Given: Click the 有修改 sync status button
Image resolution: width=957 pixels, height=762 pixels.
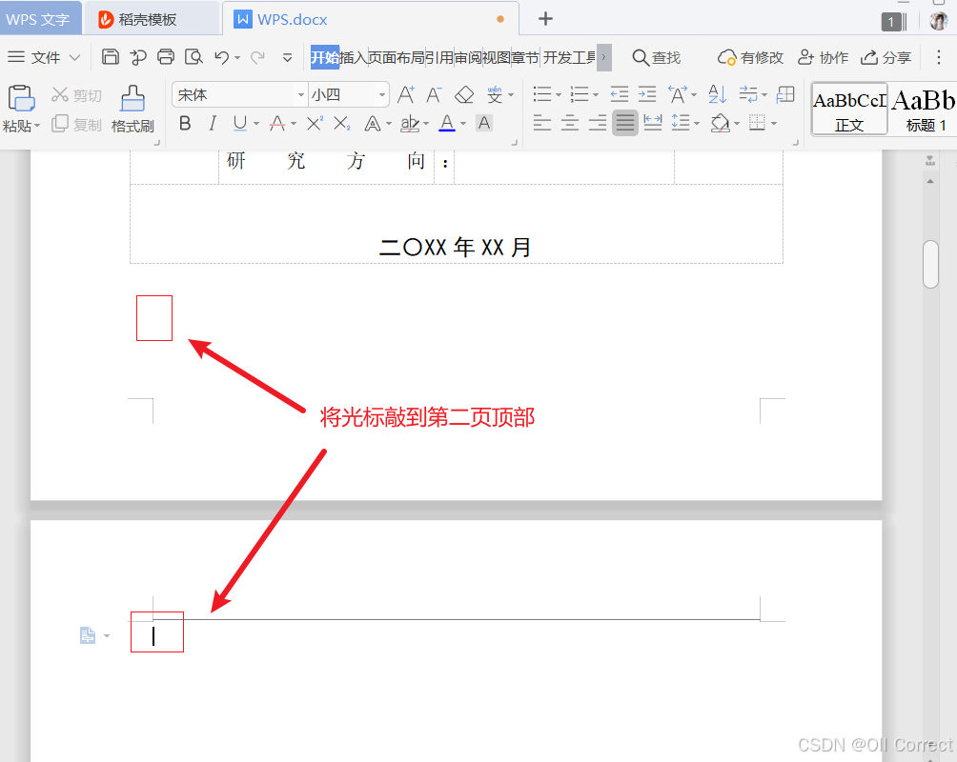Looking at the screenshot, I should [750, 57].
